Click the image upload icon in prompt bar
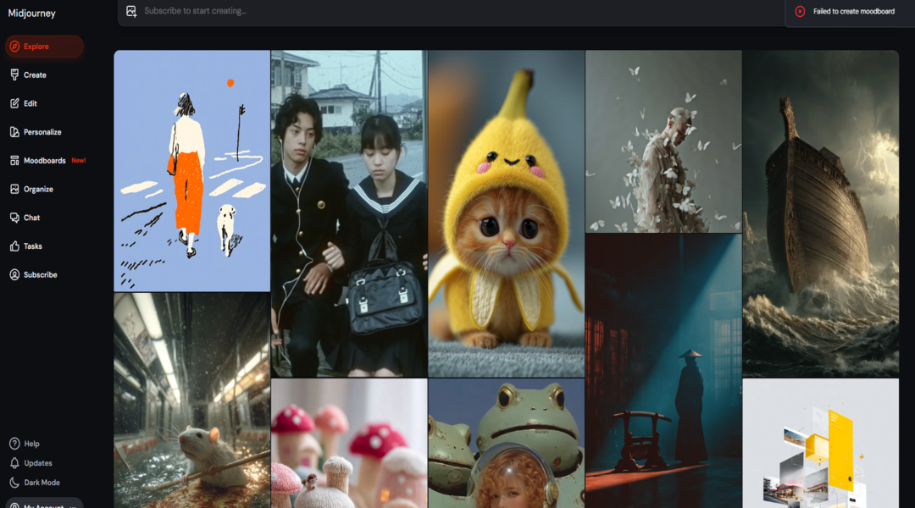 (131, 11)
